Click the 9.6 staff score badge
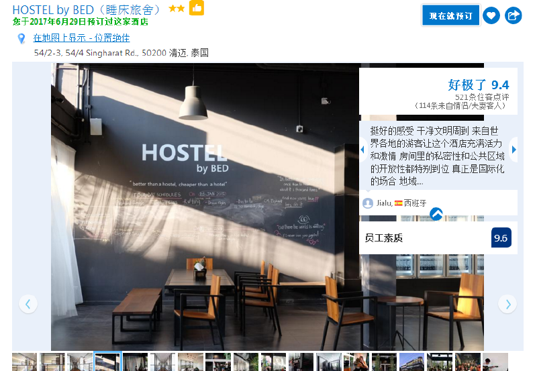Image resolution: width=537 pixels, height=371 pixels. (x=501, y=237)
